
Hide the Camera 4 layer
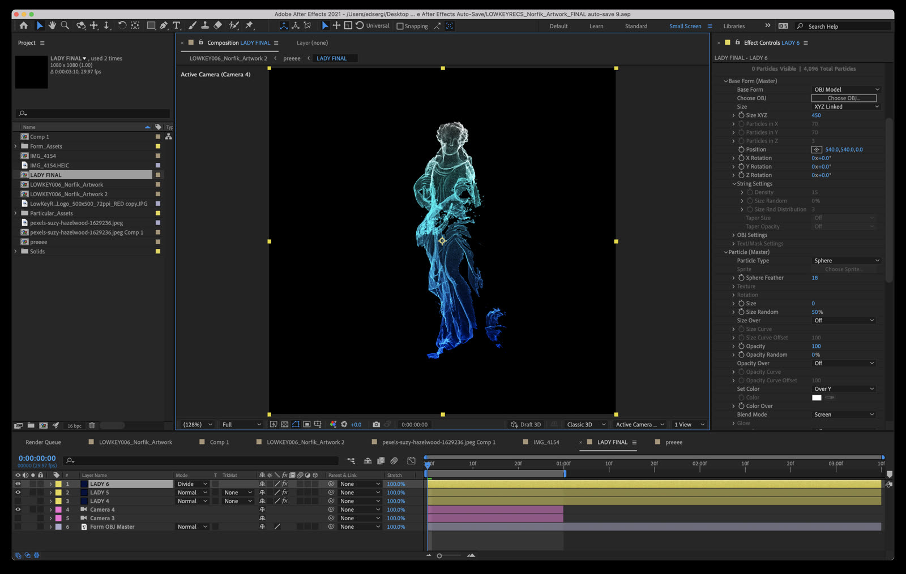pyautogui.click(x=18, y=510)
